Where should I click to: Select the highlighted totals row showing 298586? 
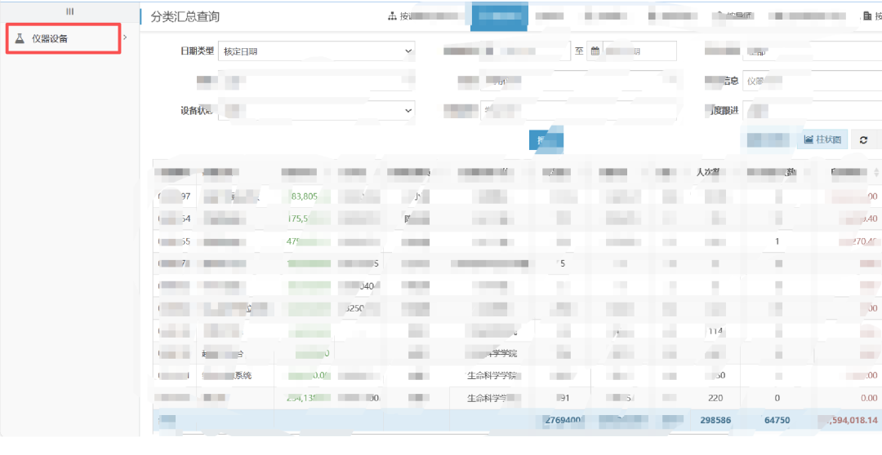(x=517, y=420)
